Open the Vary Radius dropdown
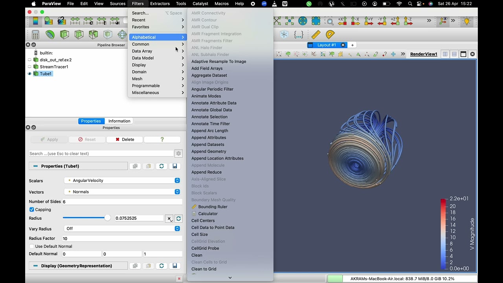The height and width of the screenshot is (283, 503). point(122,228)
